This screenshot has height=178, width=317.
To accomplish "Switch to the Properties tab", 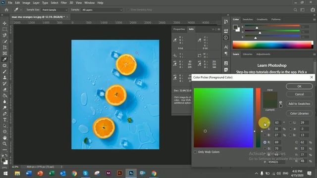I will (179, 29).
